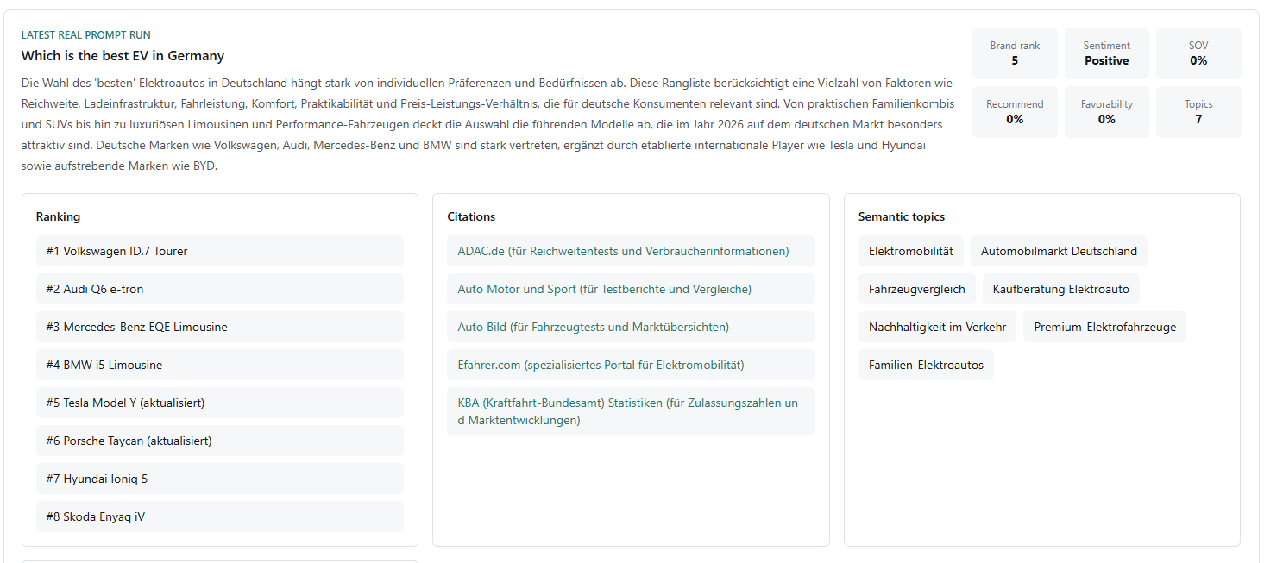Click the Sentiment Positive metric card
1283x563 pixels.
tap(1107, 53)
